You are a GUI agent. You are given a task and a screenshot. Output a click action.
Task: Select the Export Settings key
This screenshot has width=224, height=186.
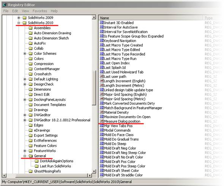click(x=46, y=136)
